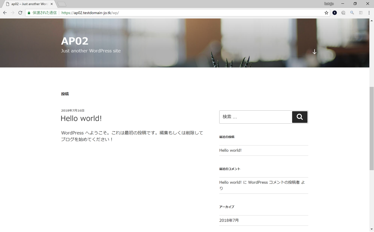Viewport: 374px width, 232px height.
Task: Click the 最近の投稿 widget heading
Action: [227, 137]
